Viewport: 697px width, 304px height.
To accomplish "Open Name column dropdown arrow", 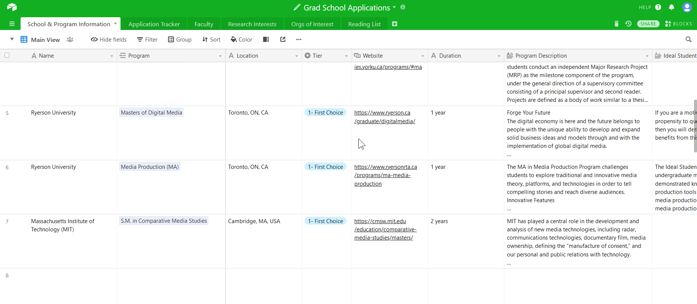I will (111, 56).
